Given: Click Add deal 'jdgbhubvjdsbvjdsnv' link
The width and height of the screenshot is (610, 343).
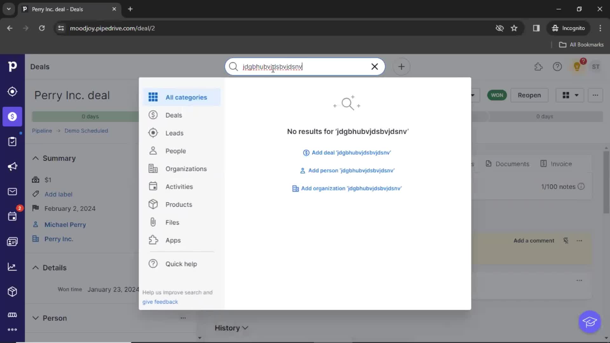Looking at the screenshot, I should point(347,153).
